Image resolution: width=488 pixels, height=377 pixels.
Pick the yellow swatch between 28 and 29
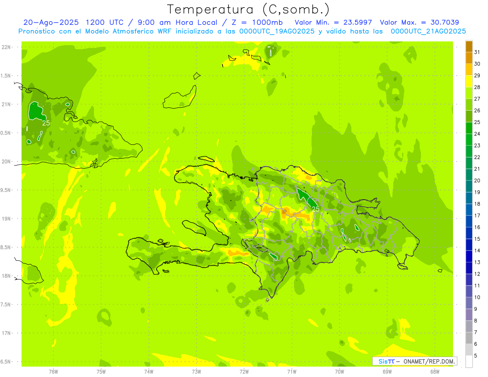point(469,81)
